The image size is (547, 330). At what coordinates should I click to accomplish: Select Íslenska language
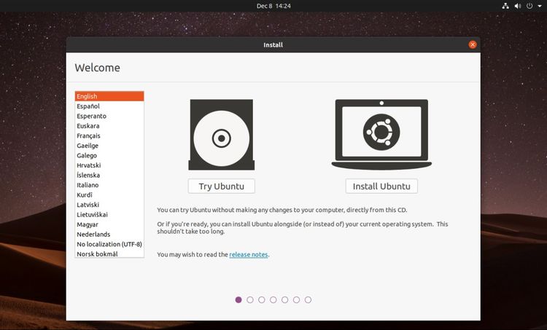pyautogui.click(x=109, y=175)
